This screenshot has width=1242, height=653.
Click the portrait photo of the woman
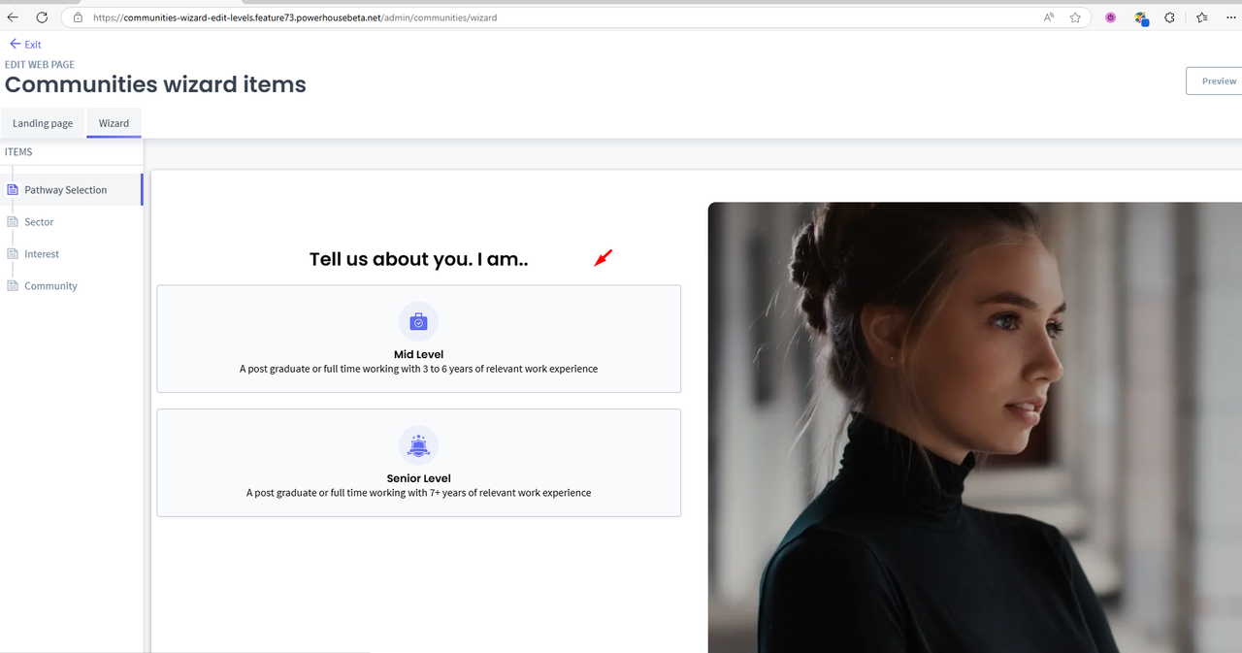point(975,427)
